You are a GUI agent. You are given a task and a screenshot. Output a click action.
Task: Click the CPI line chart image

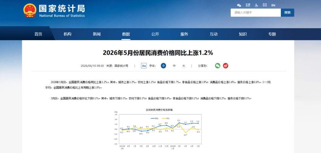point(158,129)
